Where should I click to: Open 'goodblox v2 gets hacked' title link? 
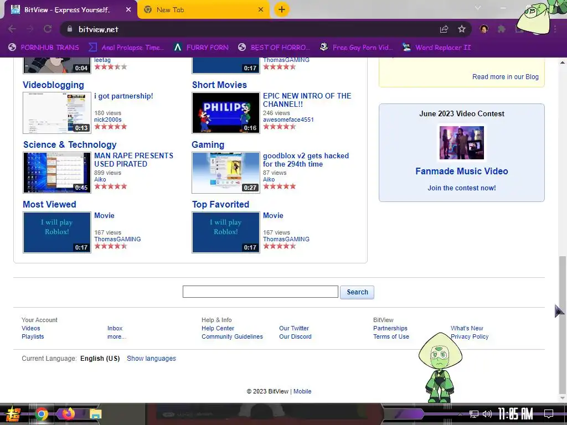[306, 160]
